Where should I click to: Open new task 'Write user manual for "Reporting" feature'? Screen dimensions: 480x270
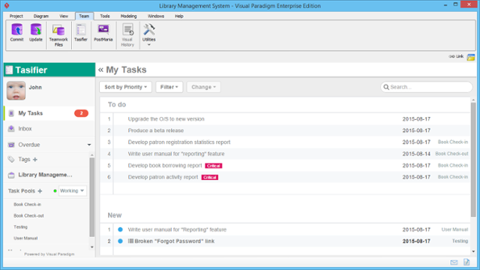(x=177, y=229)
